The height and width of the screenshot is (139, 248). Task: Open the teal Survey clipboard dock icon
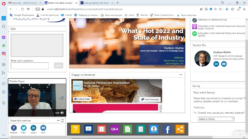(141, 129)
